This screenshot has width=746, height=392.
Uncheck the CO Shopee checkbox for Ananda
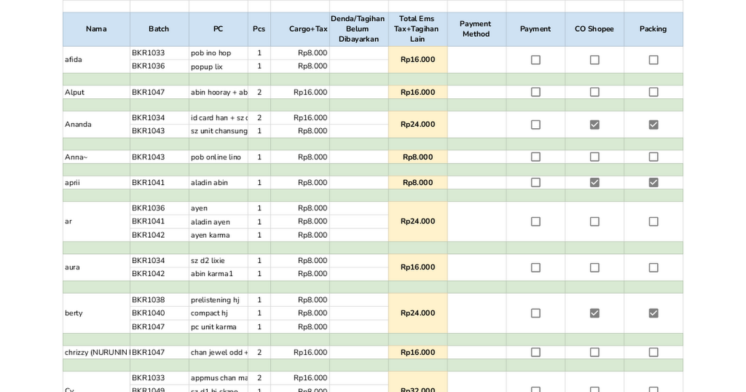(594, 124)
